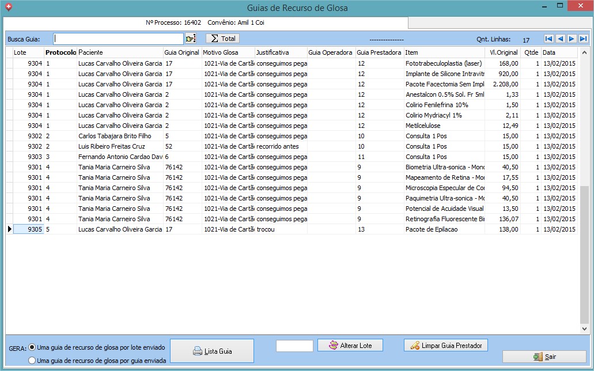Click the Paciente column header
The width and height of the screenshot is (594, 371).
120,52
